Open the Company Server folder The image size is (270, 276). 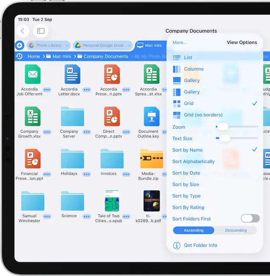(72, 116)
